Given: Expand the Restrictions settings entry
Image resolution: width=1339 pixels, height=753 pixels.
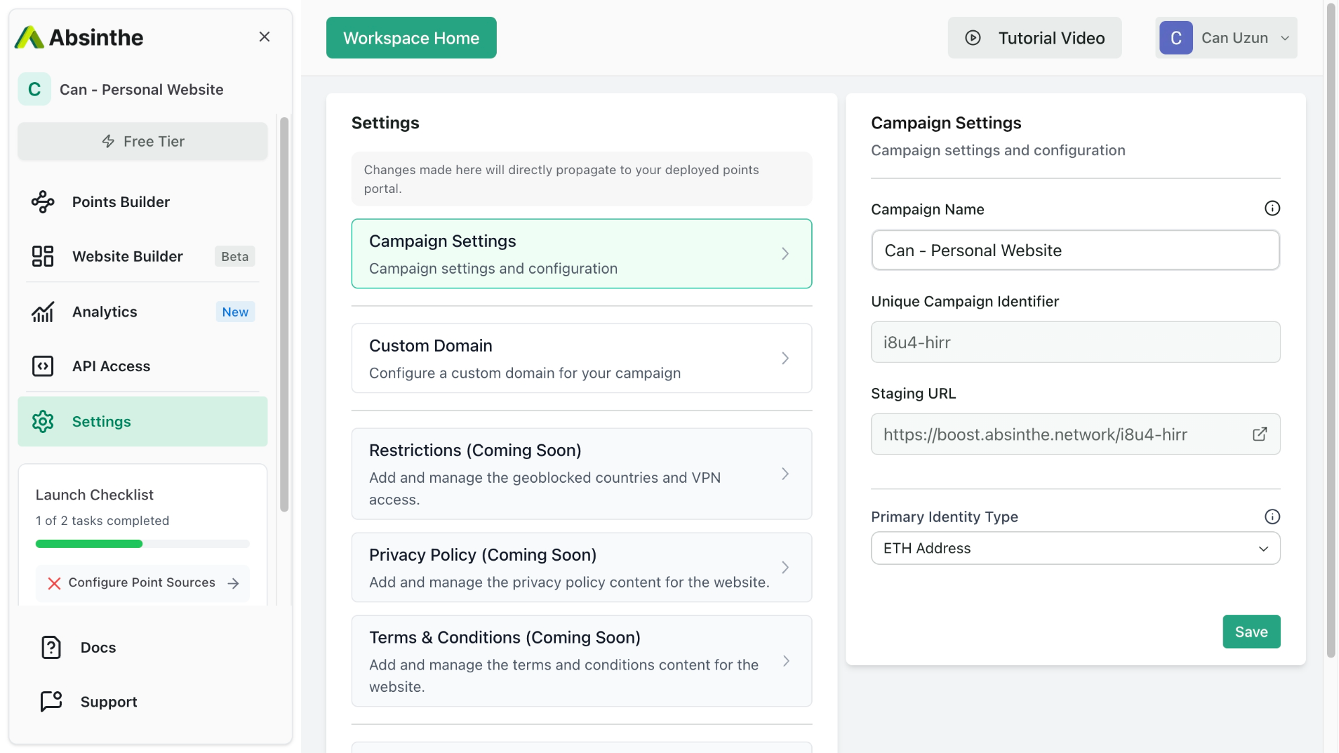Looking at the screenshot, I should [581, 474].
